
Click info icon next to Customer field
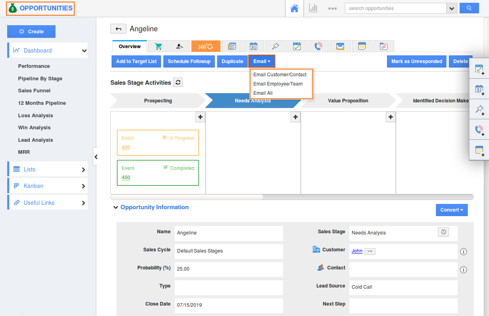tap(463, 252)
